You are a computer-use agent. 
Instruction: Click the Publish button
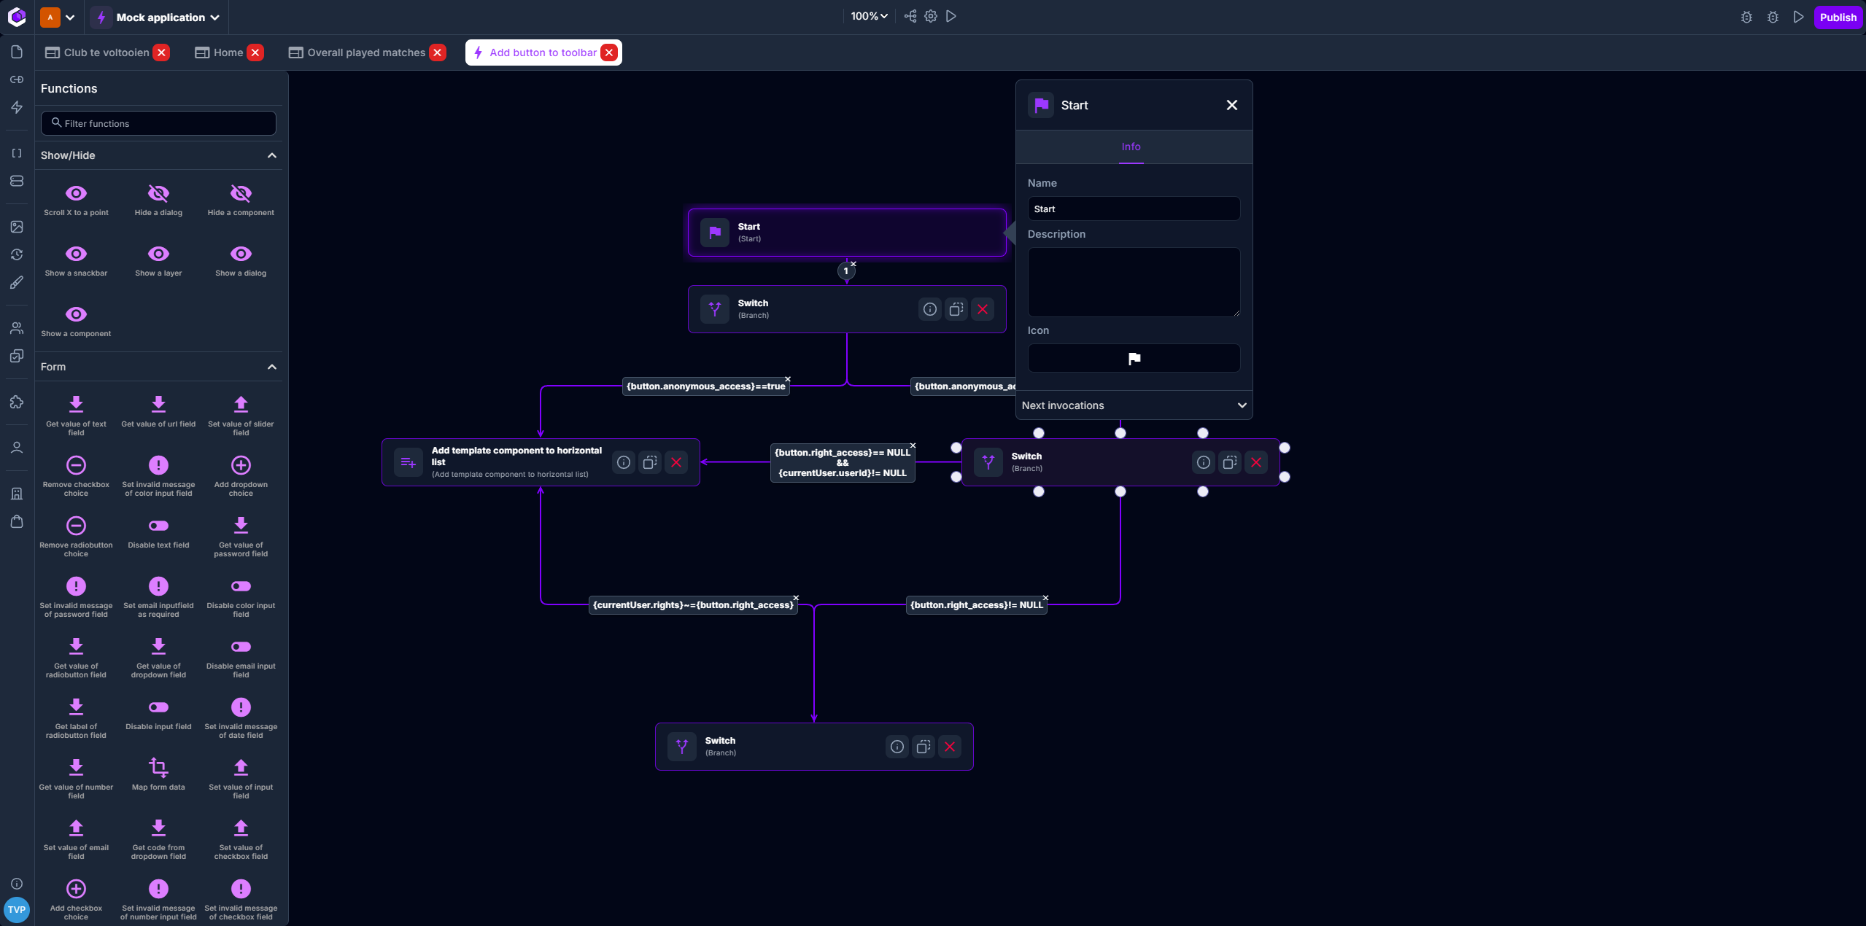pos(1838,17)
